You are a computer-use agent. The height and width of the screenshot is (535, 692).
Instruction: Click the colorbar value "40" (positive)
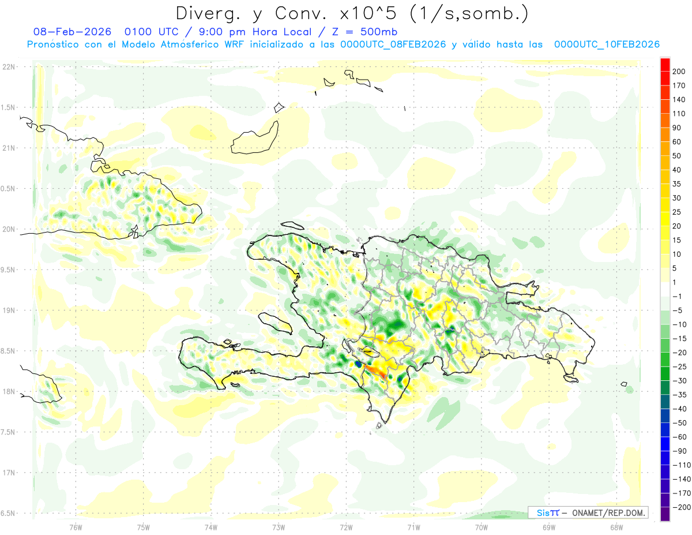point(677,170)
